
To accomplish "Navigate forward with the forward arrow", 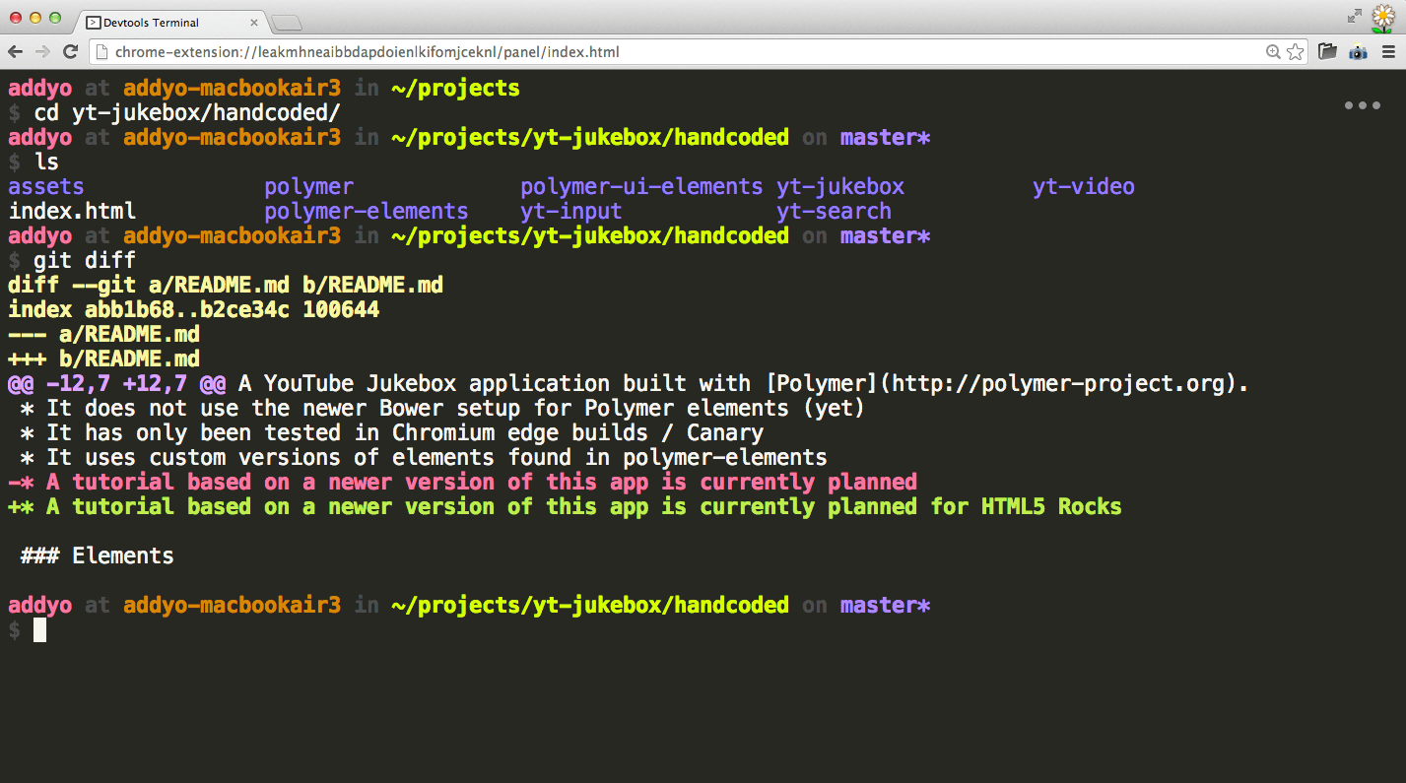I will [x=42, y=51].
